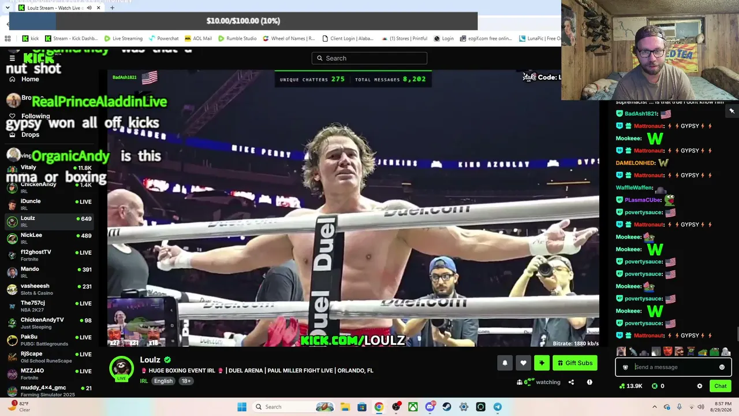Viewport: 739px width, 416px height.
Task: Open the Stream - Kick Dashboard bookmark
Action: (x=71, y=39)
